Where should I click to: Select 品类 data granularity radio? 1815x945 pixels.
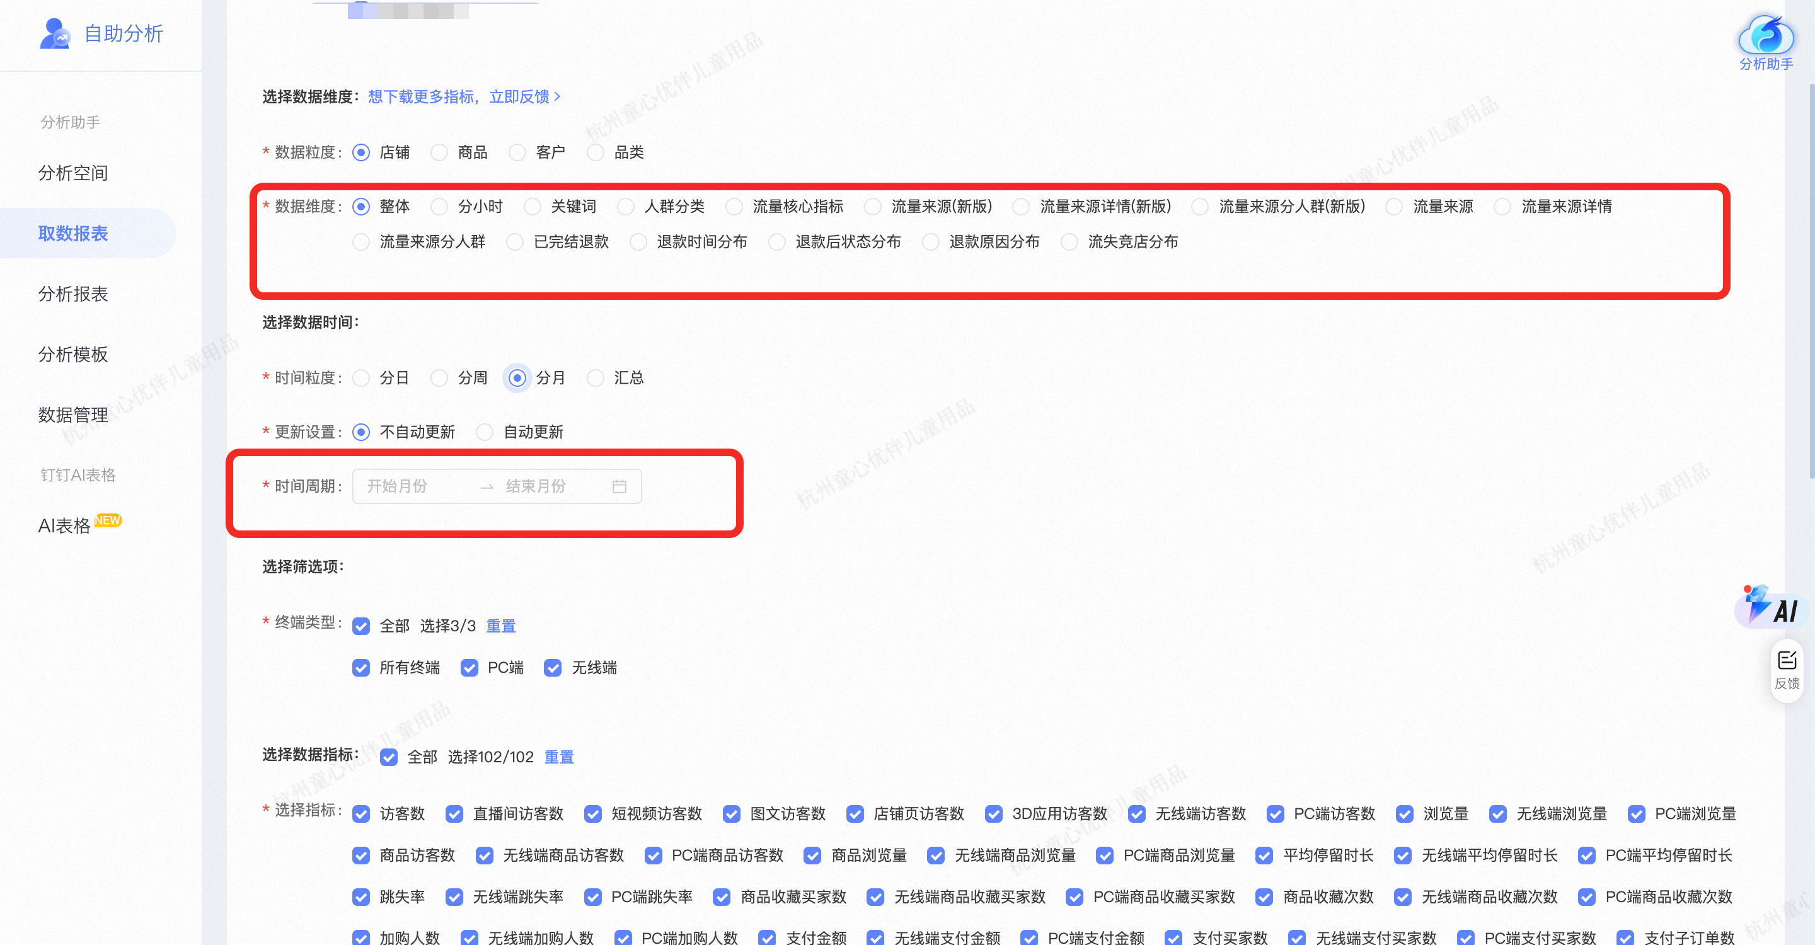(x=596, y=153)
